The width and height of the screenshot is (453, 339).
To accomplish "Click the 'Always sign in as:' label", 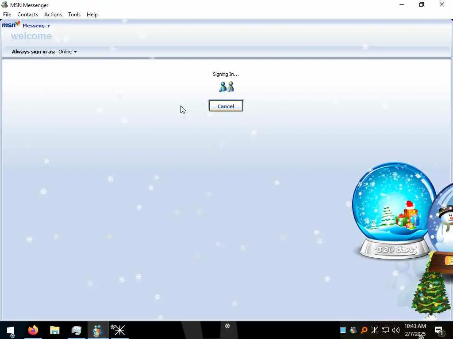I will coord(34,52).
